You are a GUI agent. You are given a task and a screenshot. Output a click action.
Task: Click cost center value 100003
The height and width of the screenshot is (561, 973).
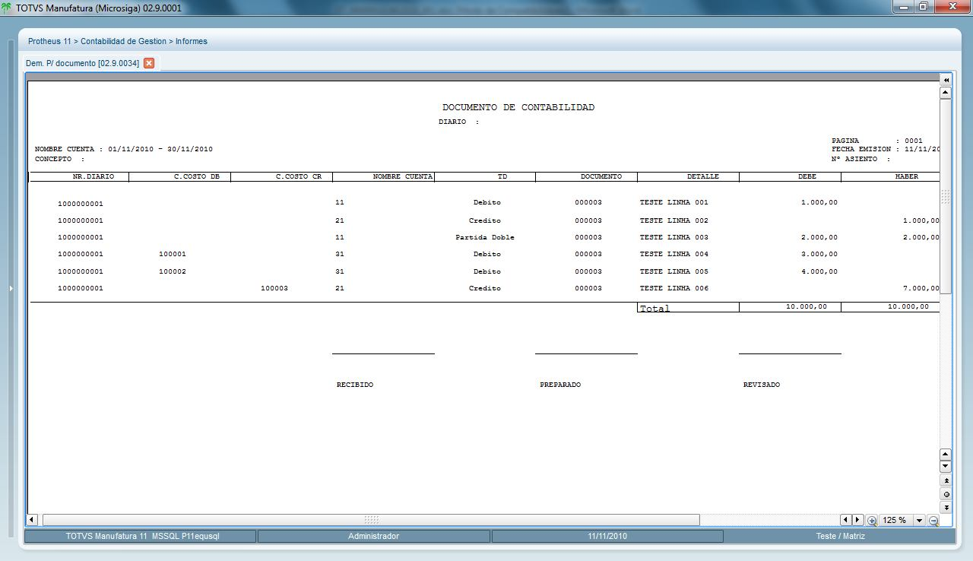click(x=274, y=288)
